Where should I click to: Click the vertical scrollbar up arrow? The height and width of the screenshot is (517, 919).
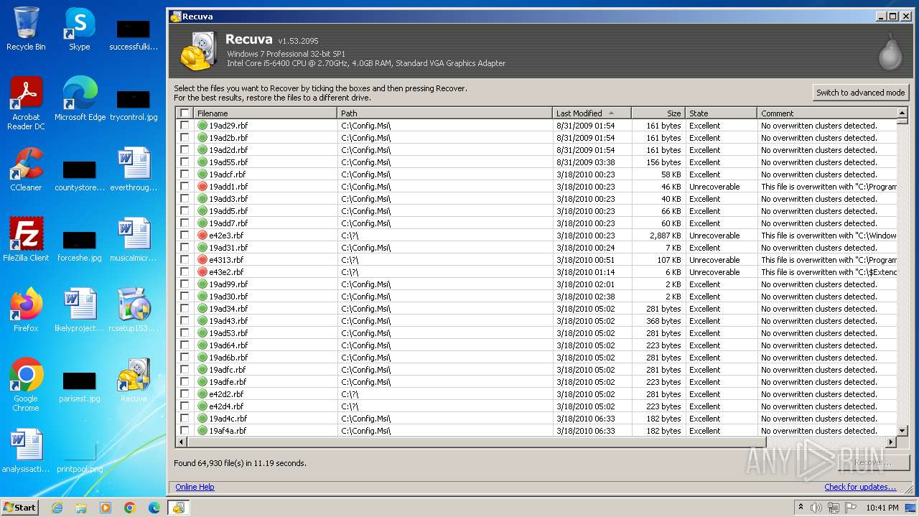902,113
